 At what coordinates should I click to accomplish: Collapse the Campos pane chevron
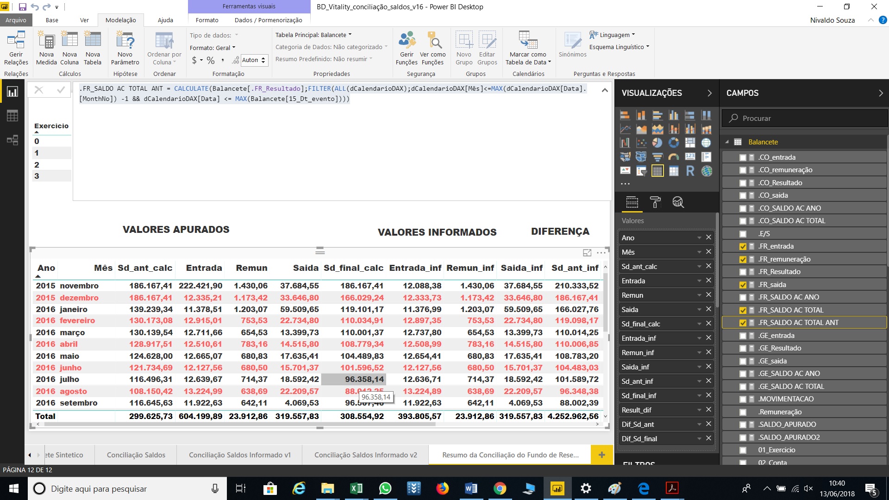[x=881, y=93]
